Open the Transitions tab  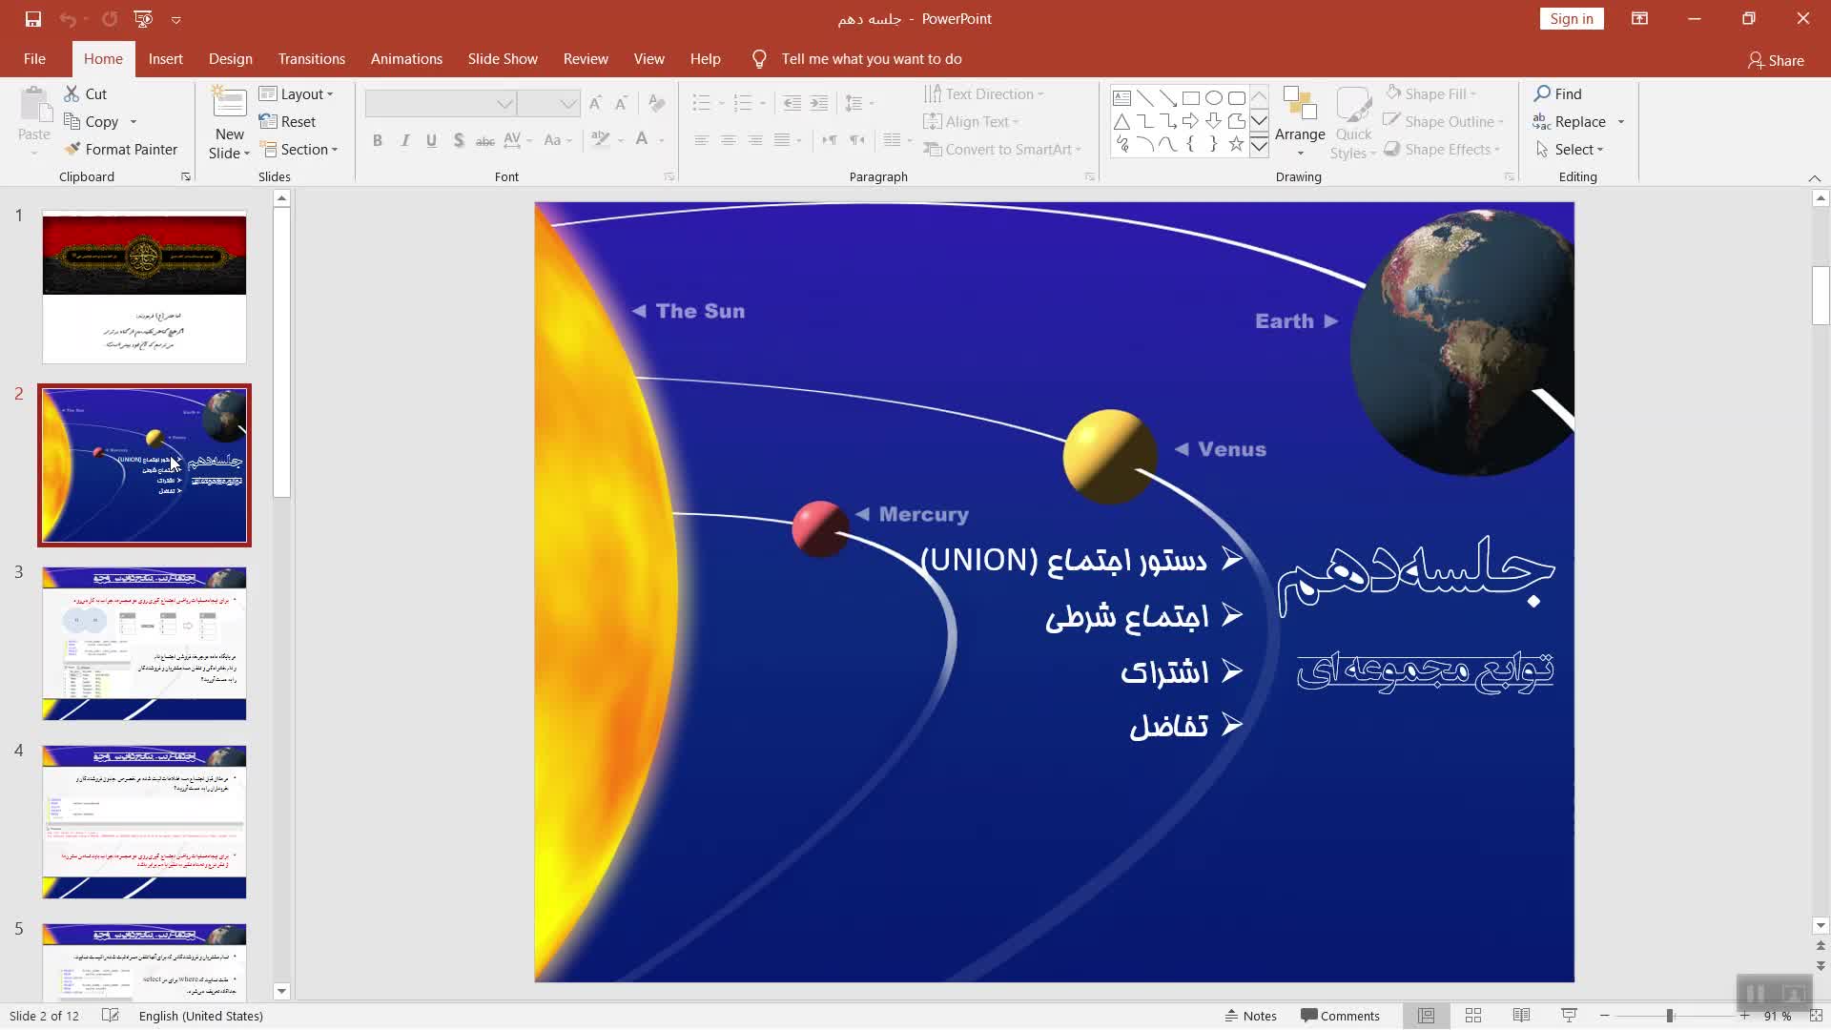pyautogui.click(x=311, y=59)
